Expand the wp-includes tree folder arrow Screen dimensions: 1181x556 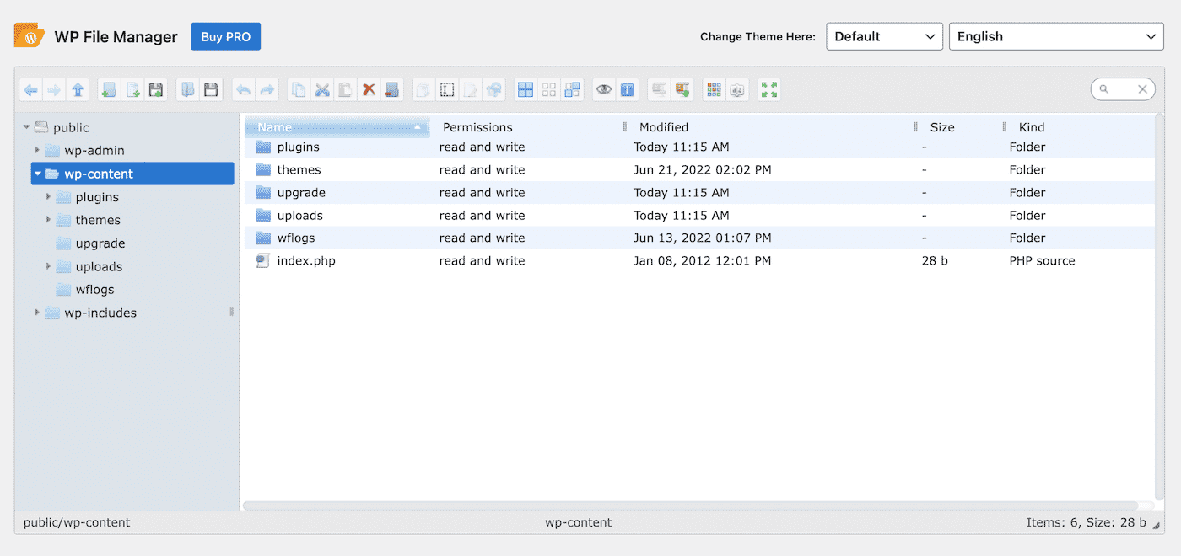[37, 313]
